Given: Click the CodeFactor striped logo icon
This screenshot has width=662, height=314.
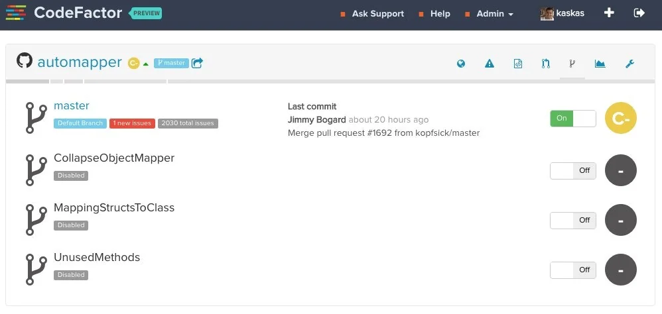Looking at the screenshot, I should [x=16, y=13].
